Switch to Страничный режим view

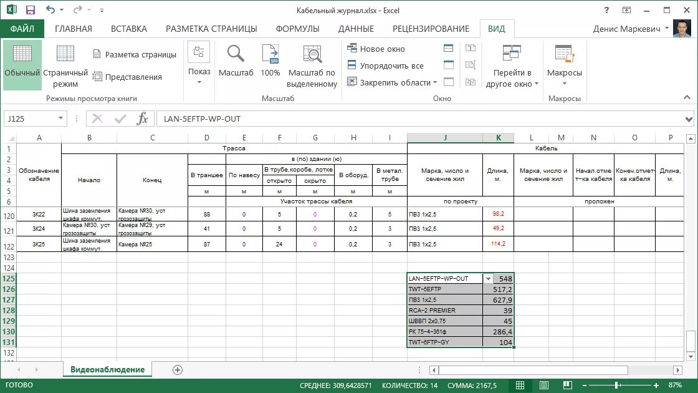(65, 65)
